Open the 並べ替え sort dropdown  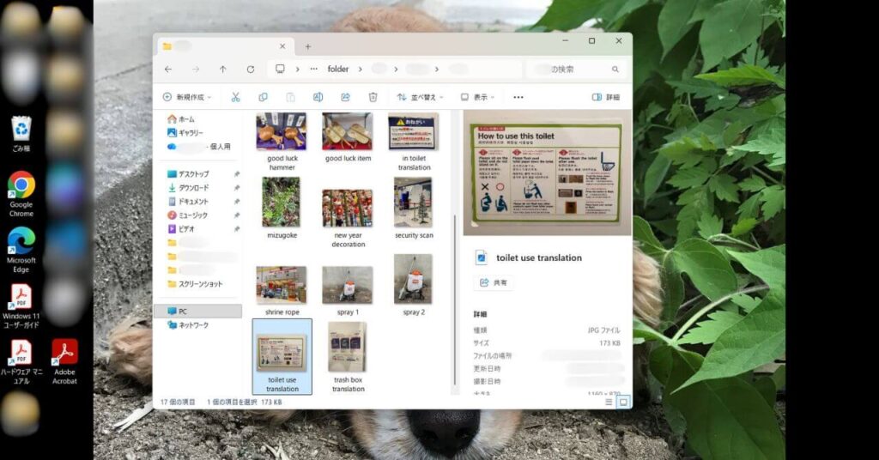(421, 97)
